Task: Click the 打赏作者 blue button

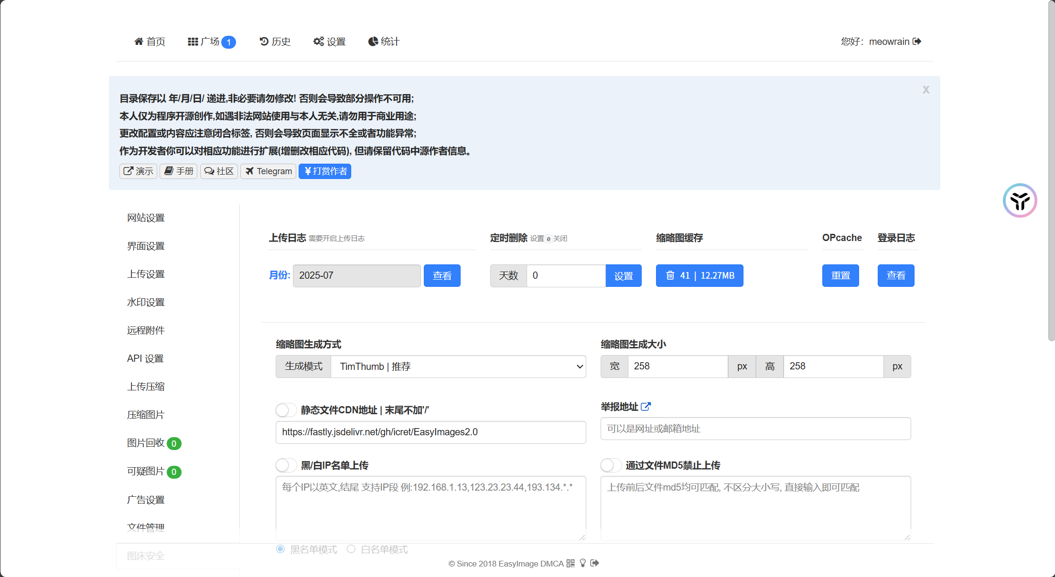Action: pyautogui.click(x=325, y=171)
